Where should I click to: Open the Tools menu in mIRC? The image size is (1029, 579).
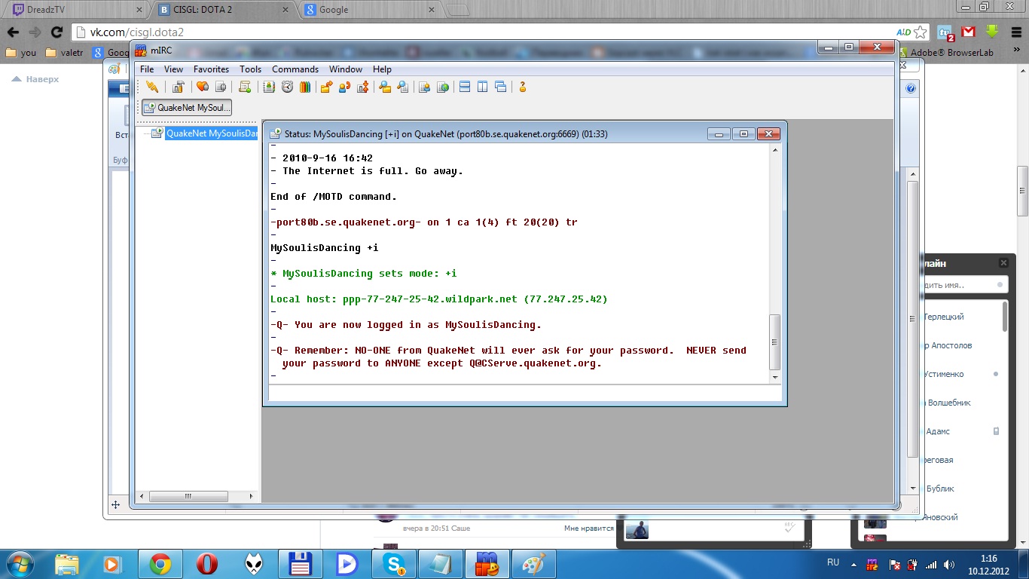(x=250, y=69)
